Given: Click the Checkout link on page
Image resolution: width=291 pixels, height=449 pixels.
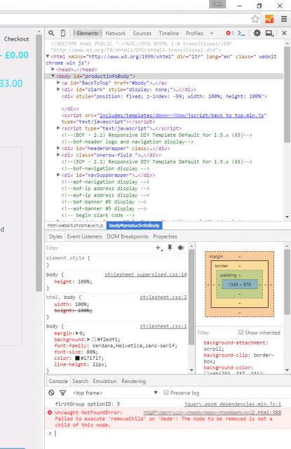Looking at the screenshot, I should (x=17, y=39).
